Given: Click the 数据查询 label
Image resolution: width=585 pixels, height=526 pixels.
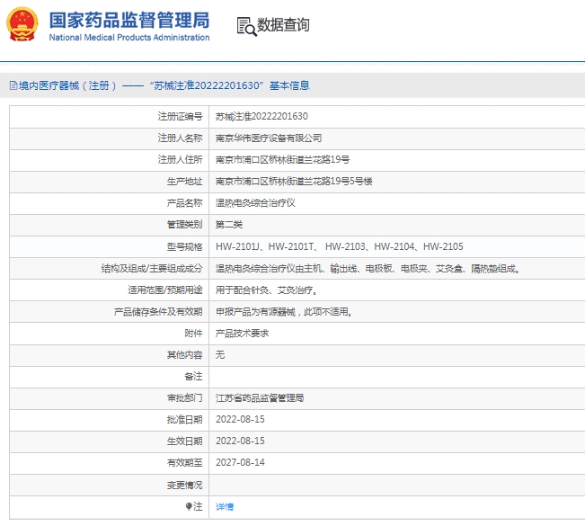Looking at the screenshot, I should [284, 25].
